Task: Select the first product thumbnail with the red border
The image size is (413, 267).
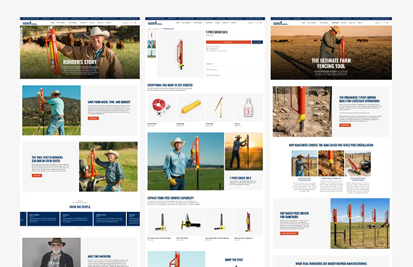Action: coord(151,35)
